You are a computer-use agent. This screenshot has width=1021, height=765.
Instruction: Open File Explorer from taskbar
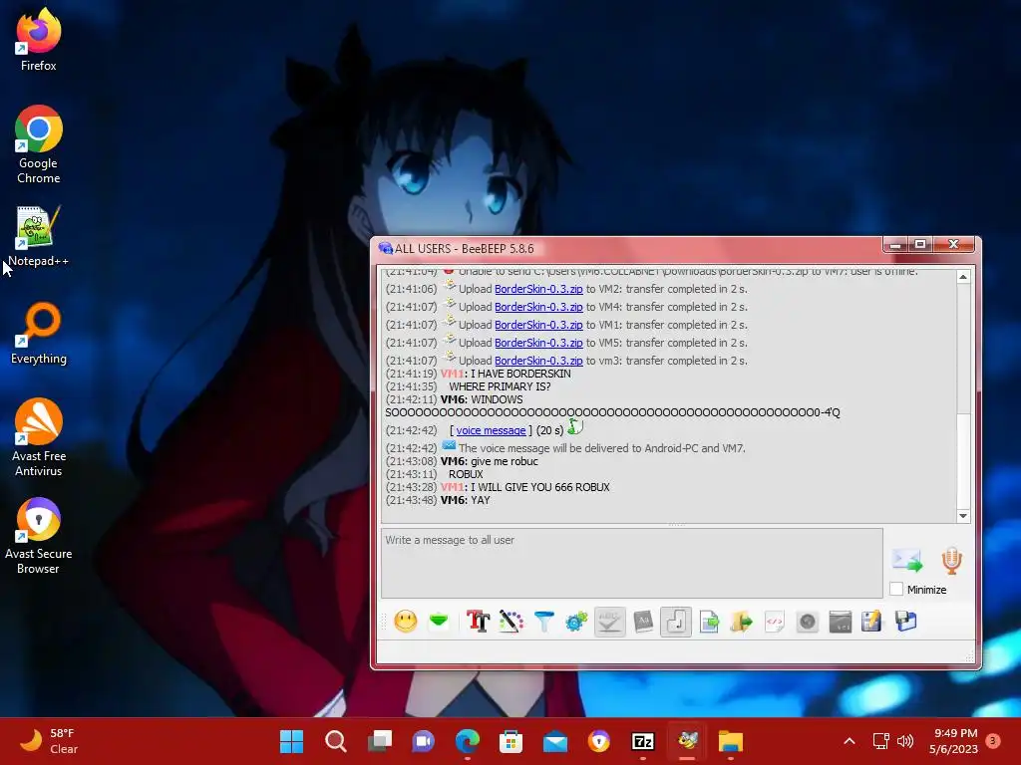[731, 741]
